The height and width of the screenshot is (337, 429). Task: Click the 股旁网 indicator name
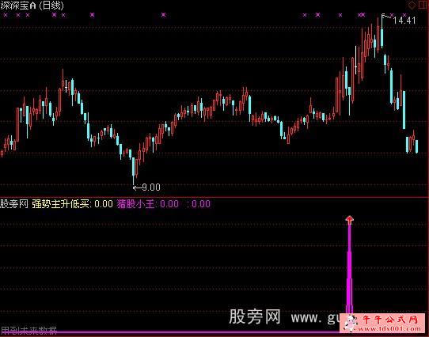[x=14, y=204]
